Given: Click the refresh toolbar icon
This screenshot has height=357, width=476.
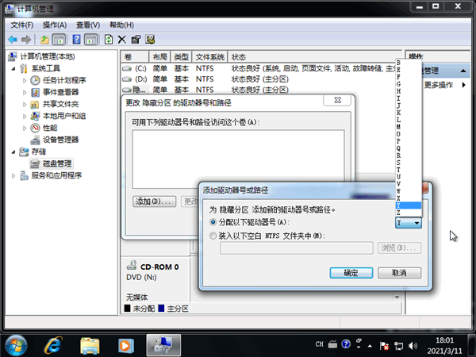Looking at the screenshot, I should point(108,39).
